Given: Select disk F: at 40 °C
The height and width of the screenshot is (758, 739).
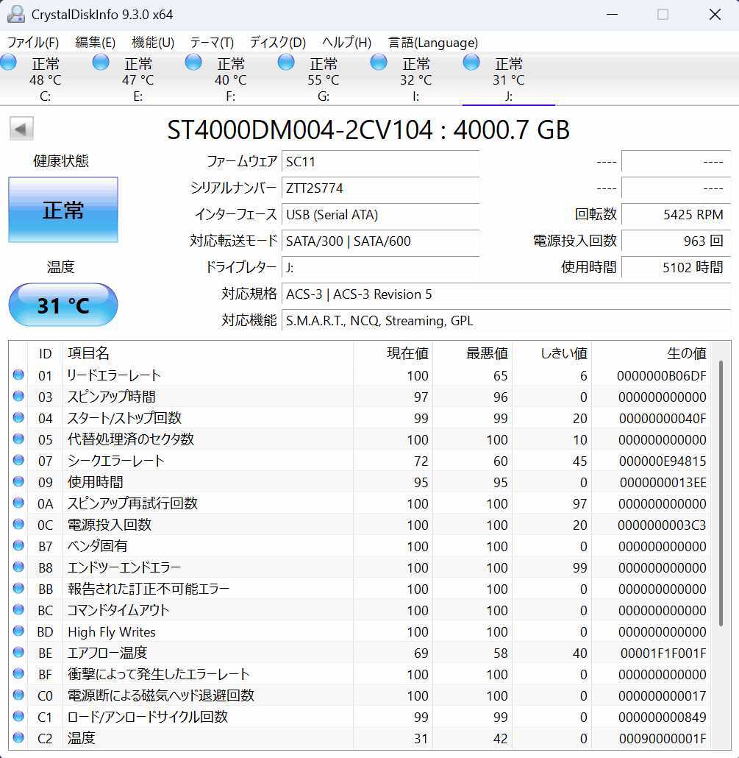Looking at the screenshot, I should 231,78.
